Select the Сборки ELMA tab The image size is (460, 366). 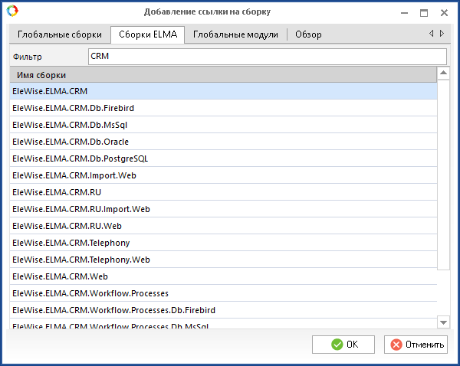pyautogui.click(x=147, y=34)
